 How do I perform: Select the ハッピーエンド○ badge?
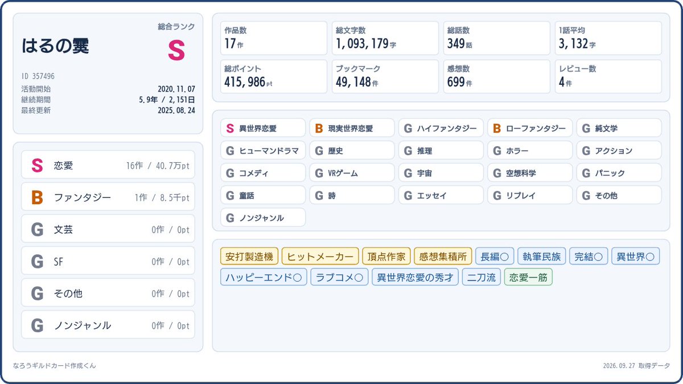coord(264,277)
